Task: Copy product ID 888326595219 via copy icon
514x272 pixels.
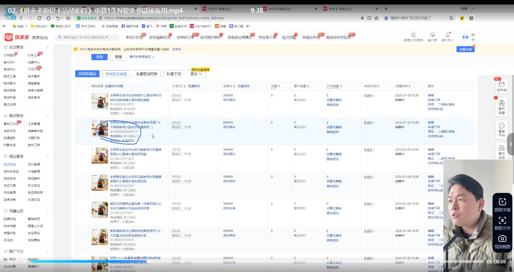Action: coord(137,132)
